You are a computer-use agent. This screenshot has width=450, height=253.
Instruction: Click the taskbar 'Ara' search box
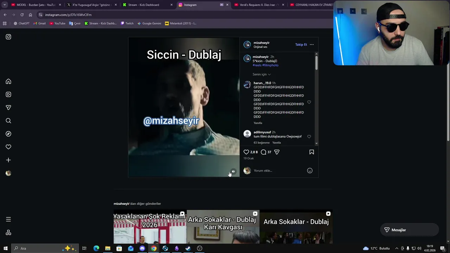pos(45,248)
